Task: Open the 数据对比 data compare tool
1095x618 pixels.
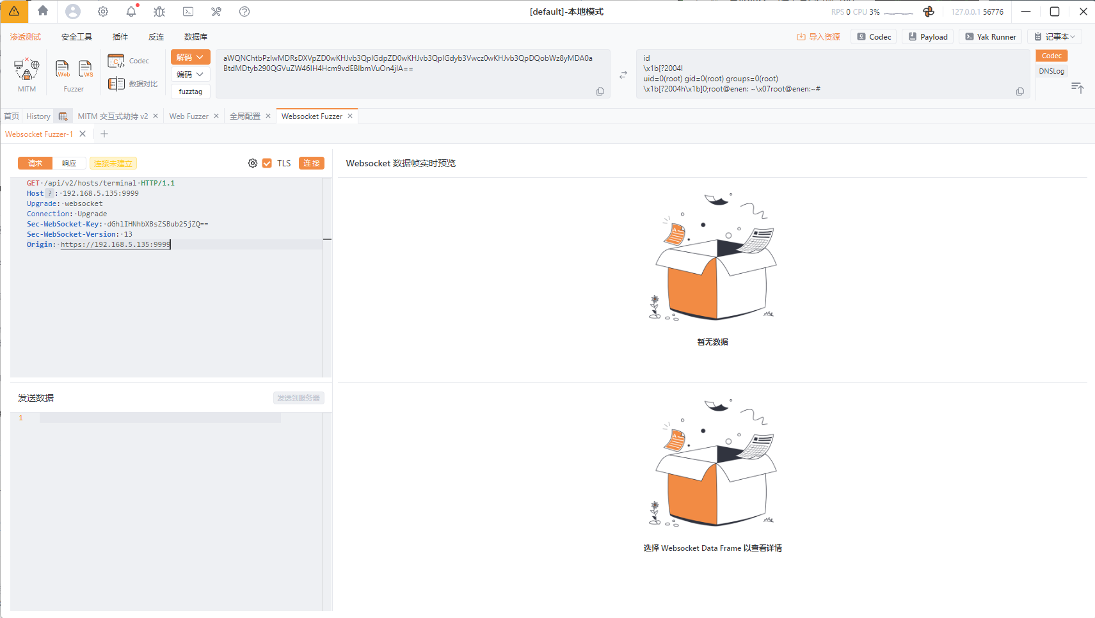Action: tap(133, 84)
